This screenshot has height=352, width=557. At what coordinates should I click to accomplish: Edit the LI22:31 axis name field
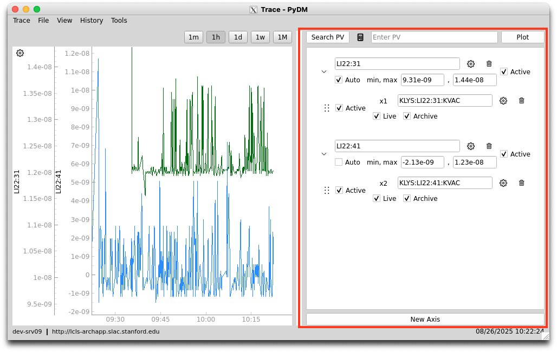pyautogui.click(x=397, y=64)
